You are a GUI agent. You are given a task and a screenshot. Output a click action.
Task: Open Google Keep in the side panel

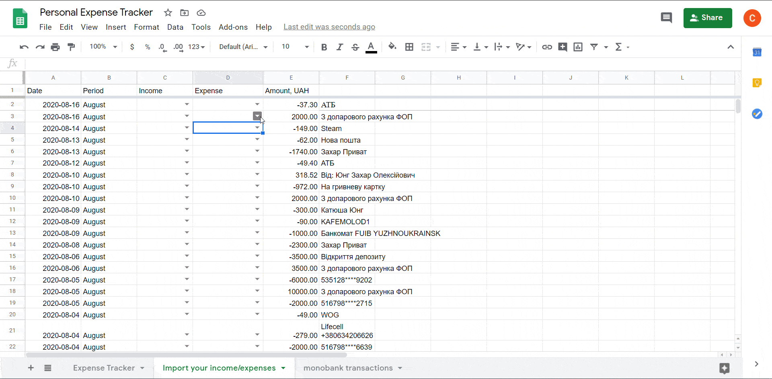[758, 83]
